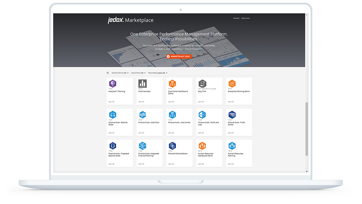Click the search magnifier icon
The image size is (362, 204).
click(108, 73)
